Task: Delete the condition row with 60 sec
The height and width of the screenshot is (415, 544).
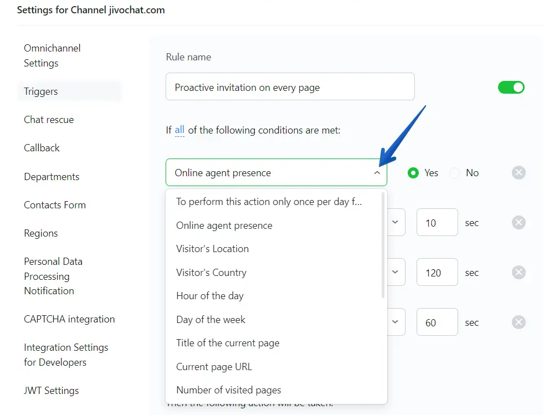Action: coord(518,322)
